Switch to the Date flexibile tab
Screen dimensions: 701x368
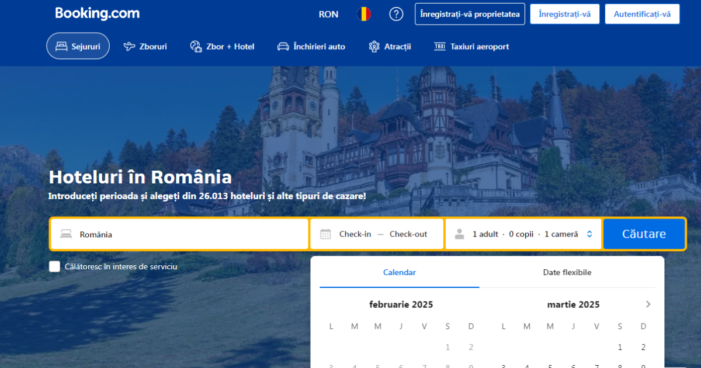pos(567,272)
